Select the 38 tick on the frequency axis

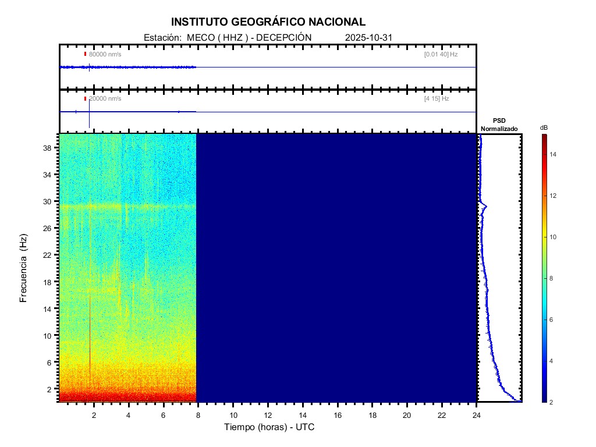point(50,148)
